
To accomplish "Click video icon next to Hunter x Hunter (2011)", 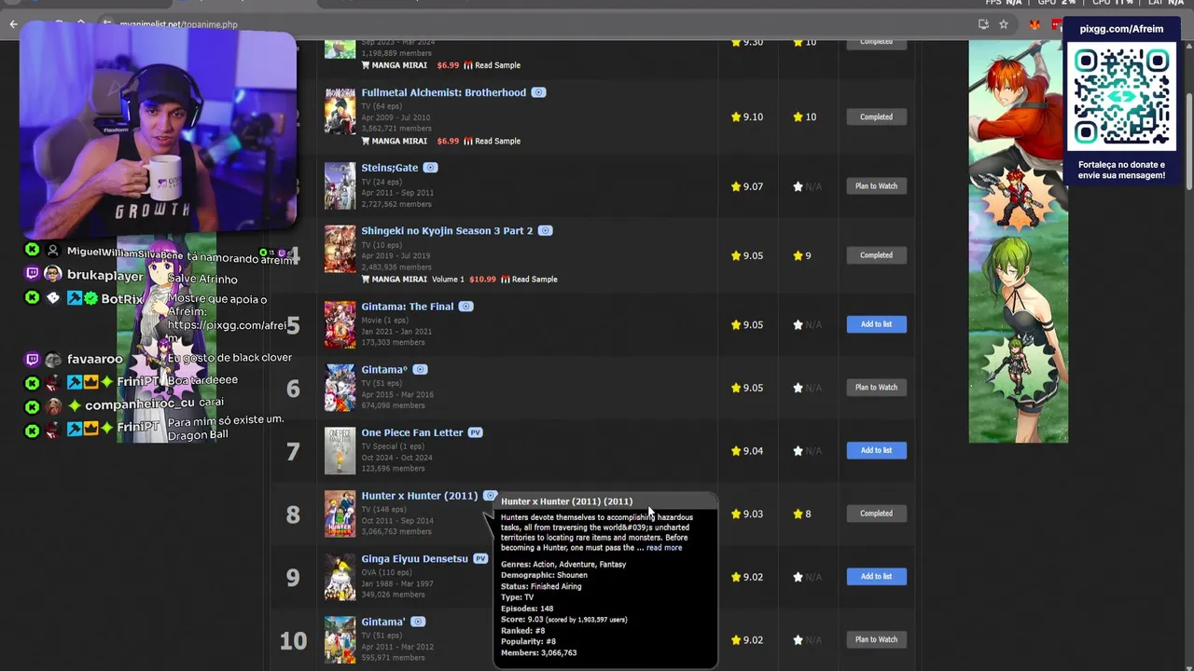I will coord(490,496).
